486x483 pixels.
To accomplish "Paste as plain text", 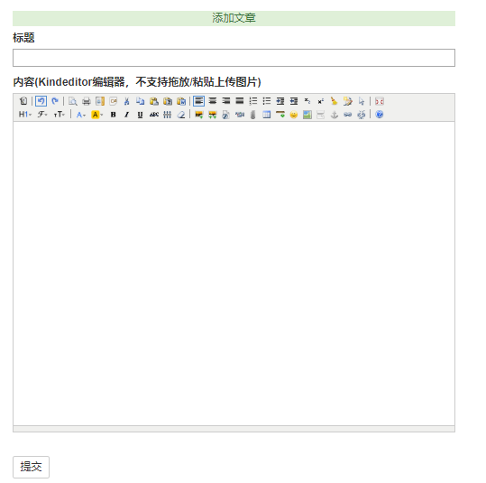I will click(x=168, y=101).
